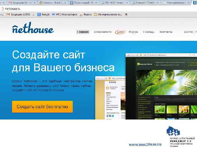The height and width of the screenshot is (148, 197).
Task: Click the www.mm20nso.ru text
Action: pos(145,144)
